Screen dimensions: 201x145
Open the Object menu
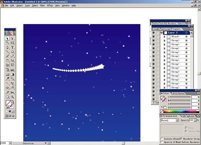(x=19, y=5)
